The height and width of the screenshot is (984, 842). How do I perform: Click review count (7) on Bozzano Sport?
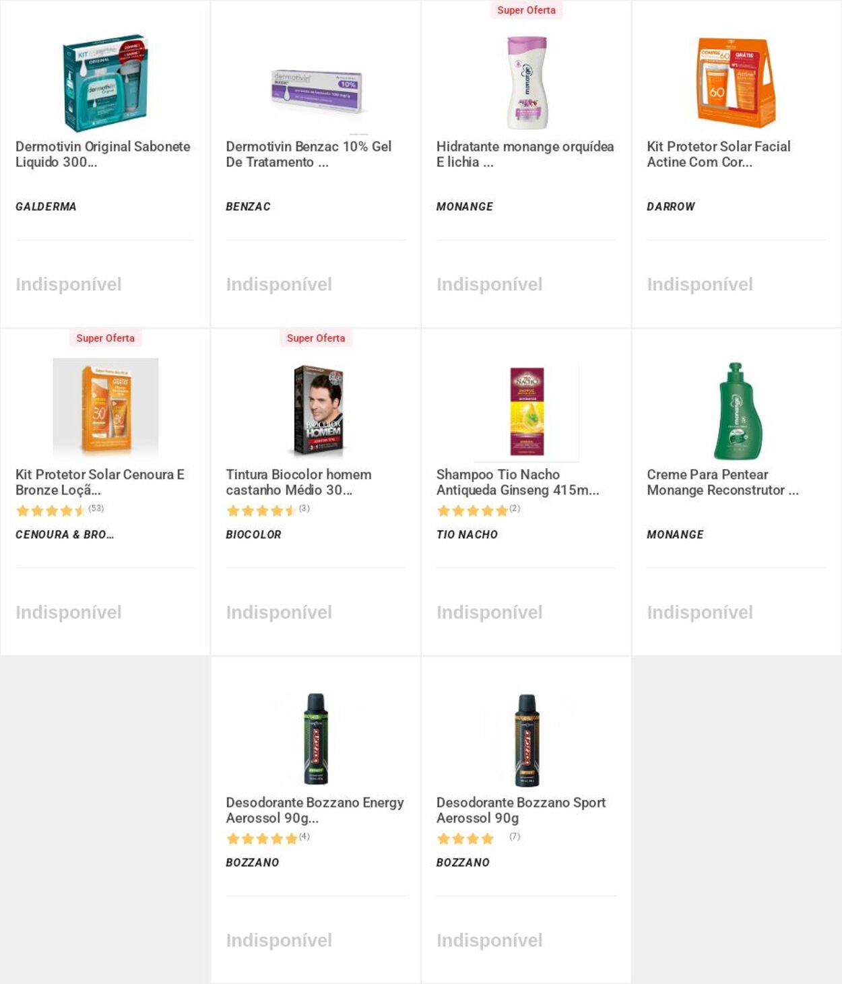[515, 837]
